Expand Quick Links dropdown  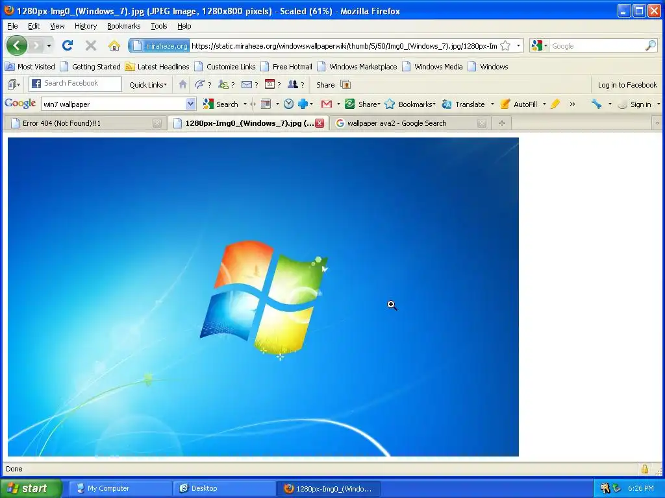148,85
